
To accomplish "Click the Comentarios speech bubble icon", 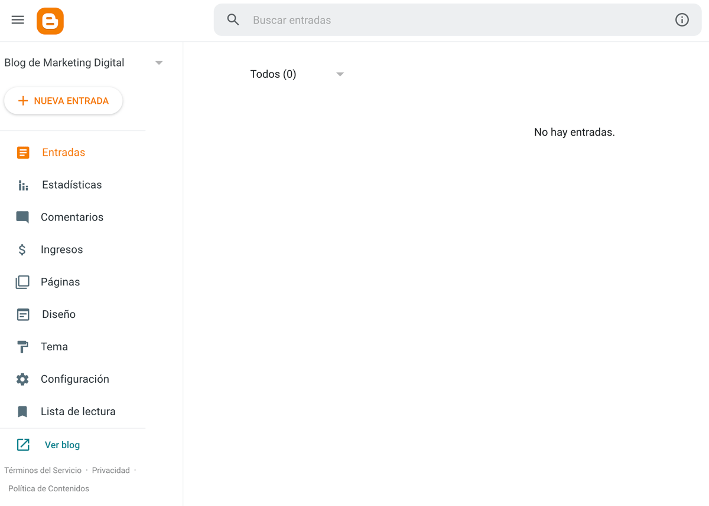I will pyautogui.click(x=22, y=217).
